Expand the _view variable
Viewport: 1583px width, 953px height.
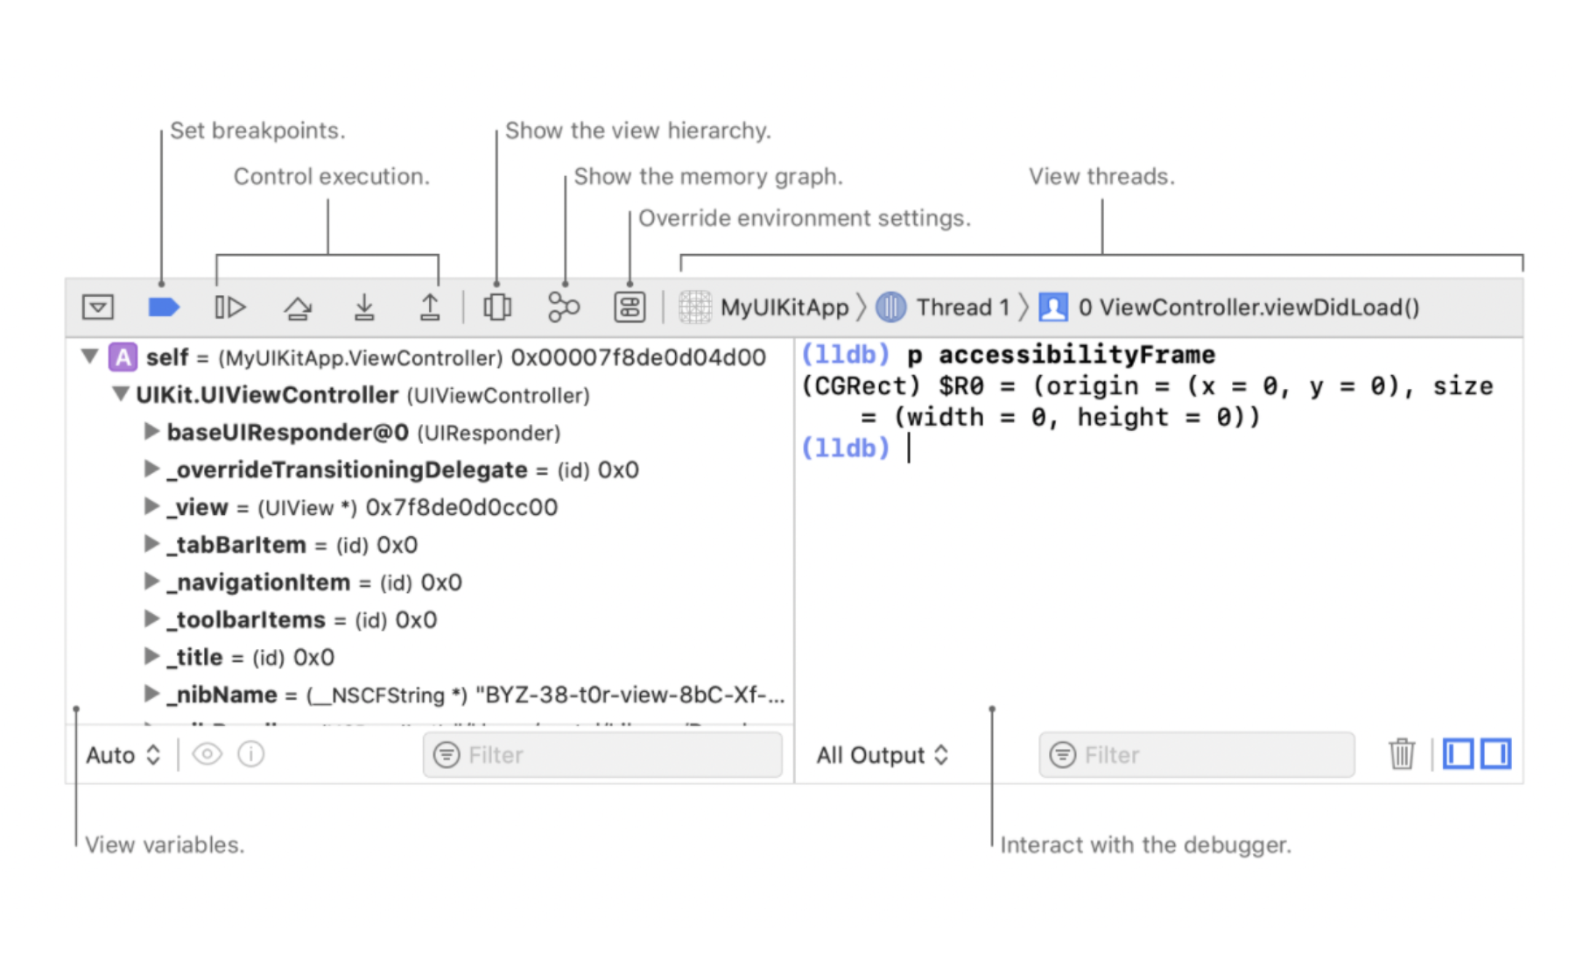(151, 506)
